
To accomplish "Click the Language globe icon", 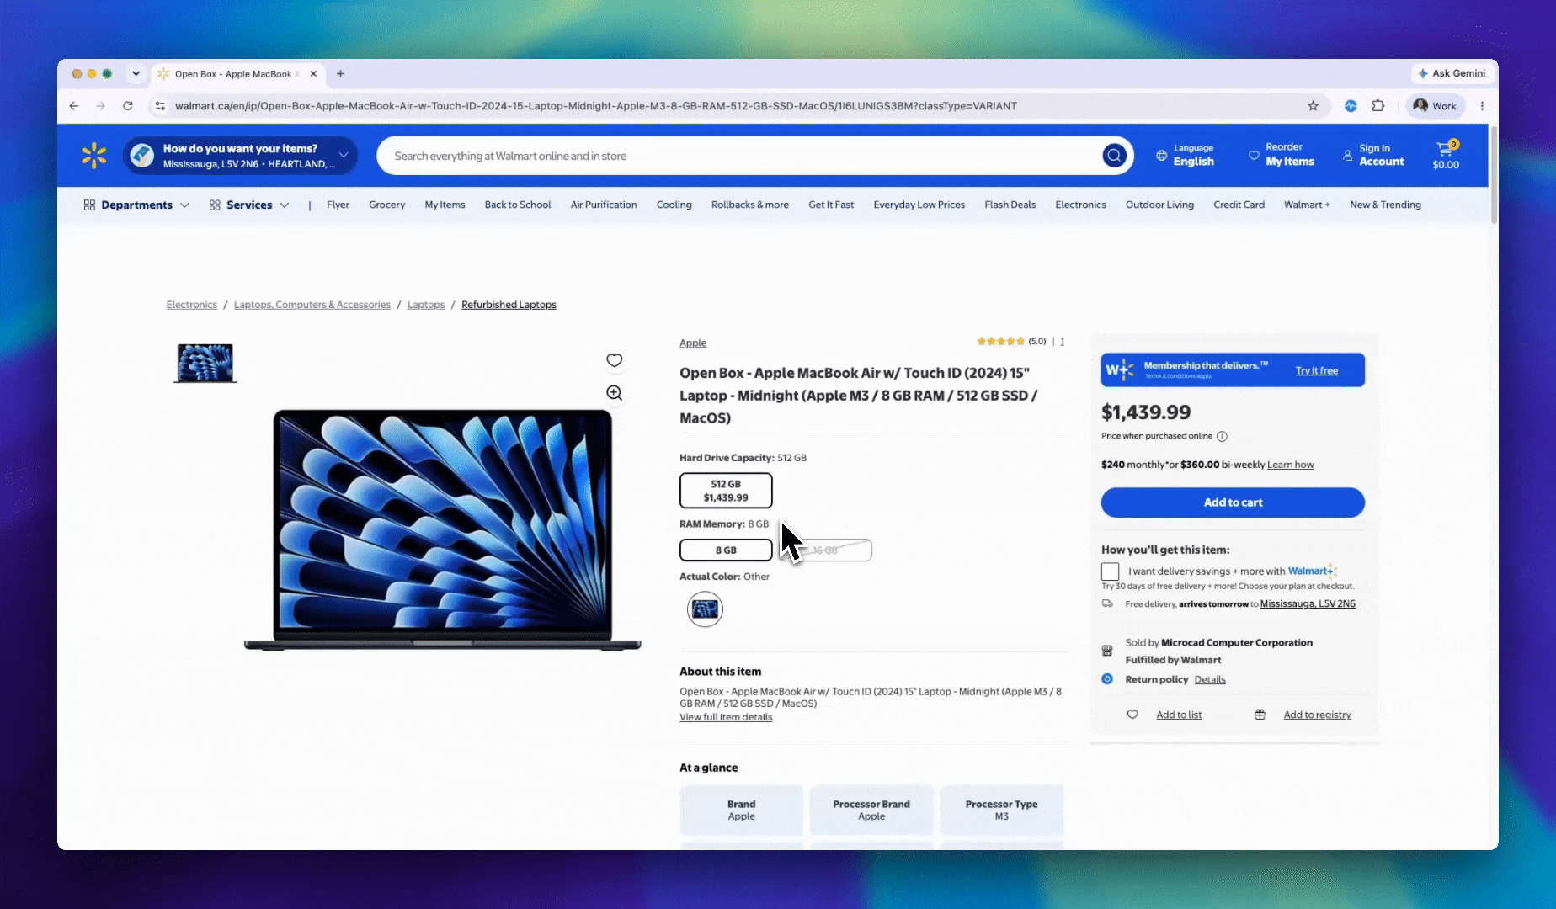I will [1161, 156].
